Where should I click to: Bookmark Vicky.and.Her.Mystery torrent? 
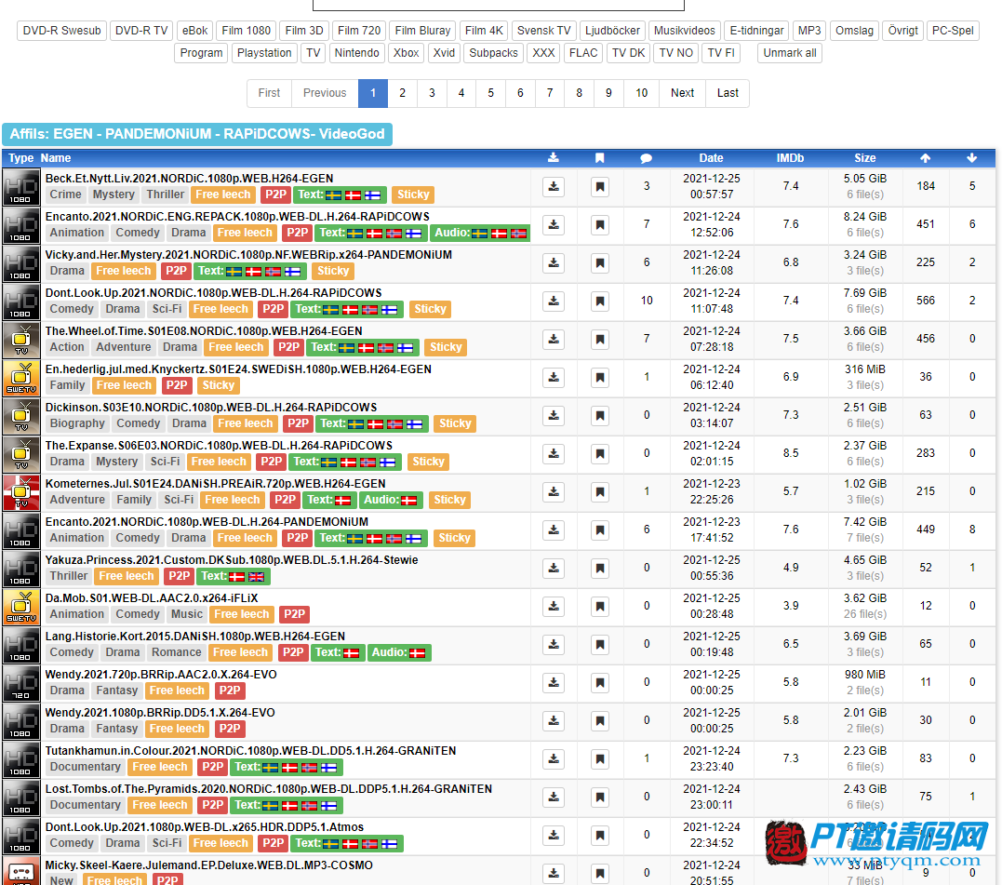599,262
